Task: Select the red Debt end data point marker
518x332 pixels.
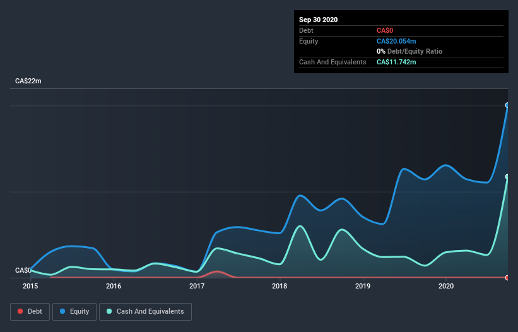Action: (507, 278)
